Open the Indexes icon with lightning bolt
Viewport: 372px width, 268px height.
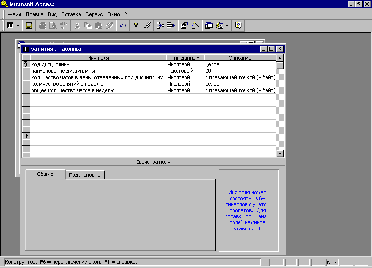tap(147, 26)
